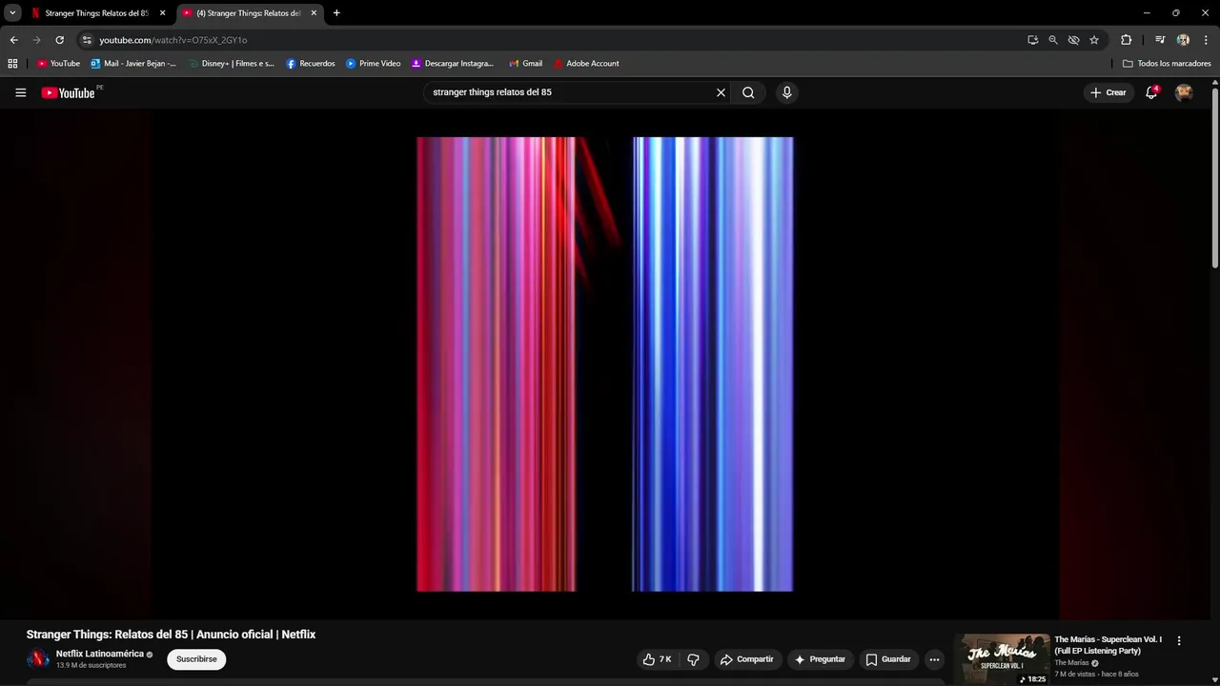1220x686 pixels.
Task: Click the Crear button
Action: point(1108,92)
